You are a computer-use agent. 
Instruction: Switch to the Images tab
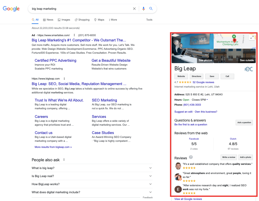[x=64, y=20]
